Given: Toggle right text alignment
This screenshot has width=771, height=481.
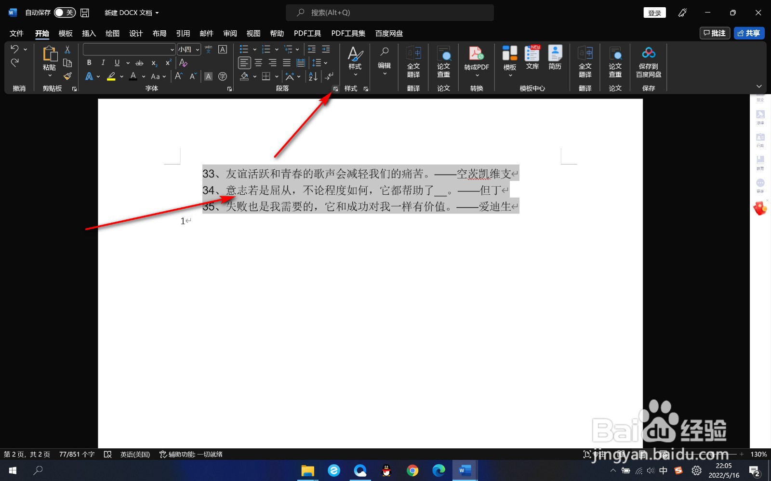Looking at the screenshot, I should (x=273, y=63).
